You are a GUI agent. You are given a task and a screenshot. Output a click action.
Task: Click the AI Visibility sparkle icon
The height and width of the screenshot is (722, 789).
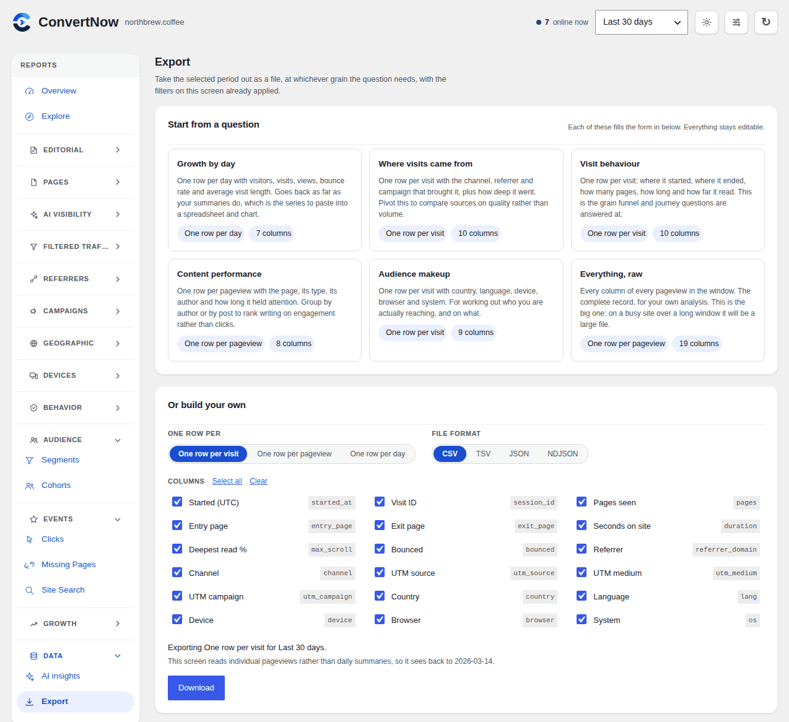(x=33, y=215)
